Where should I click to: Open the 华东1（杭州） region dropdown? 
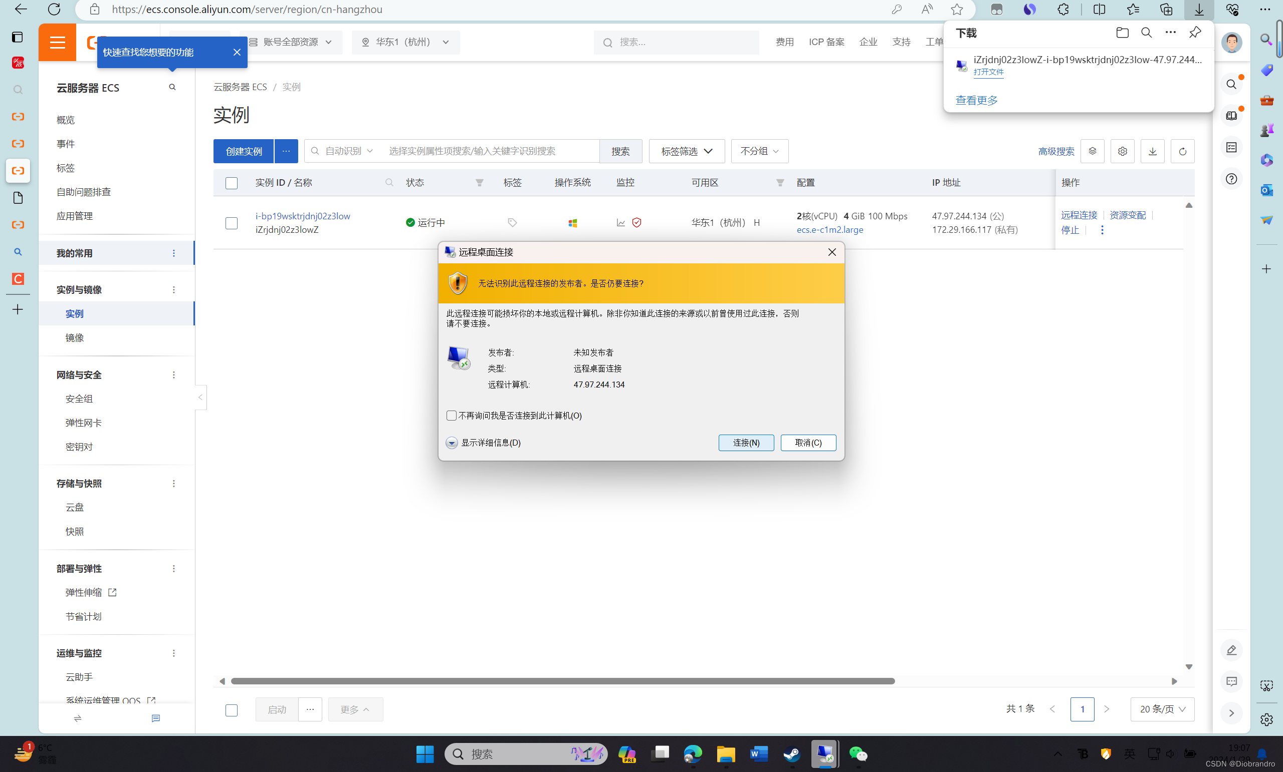(405, 42)
